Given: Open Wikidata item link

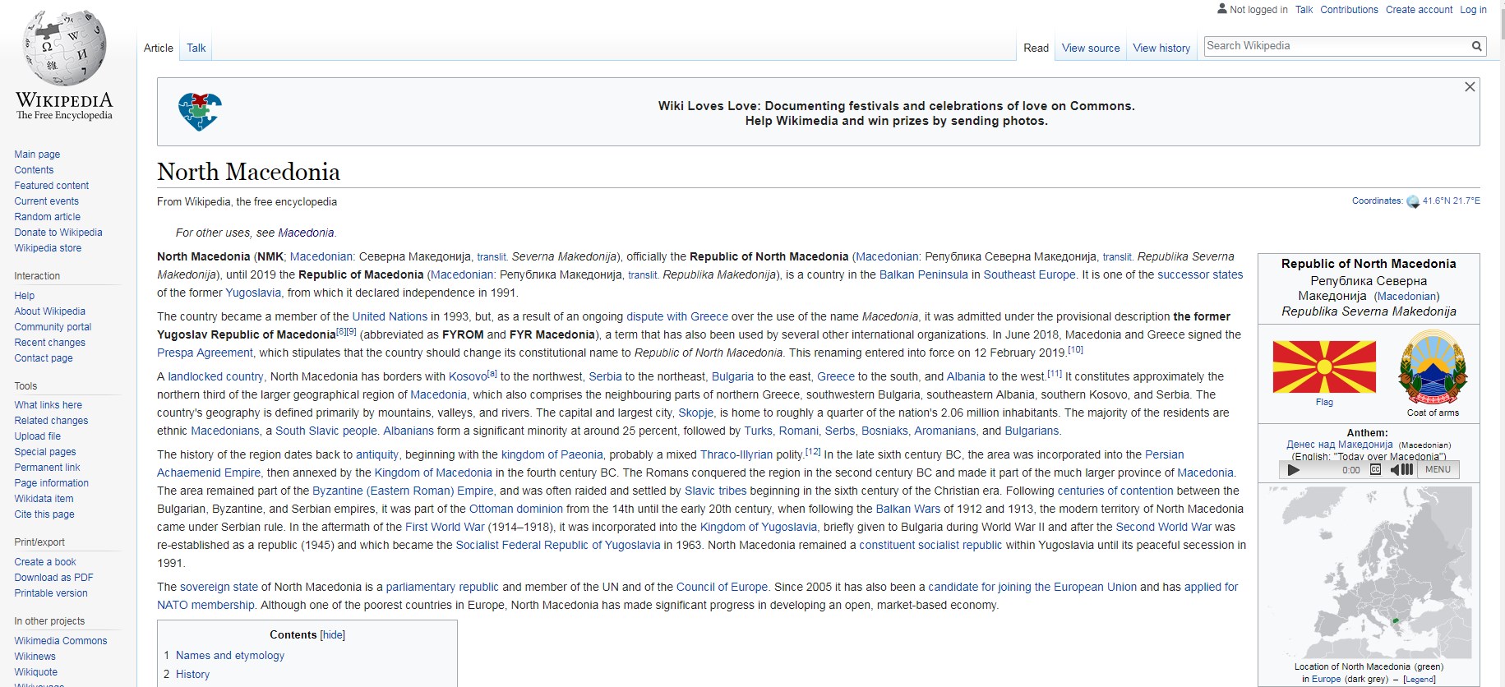Looking at the screenshot, I should 44,498.
